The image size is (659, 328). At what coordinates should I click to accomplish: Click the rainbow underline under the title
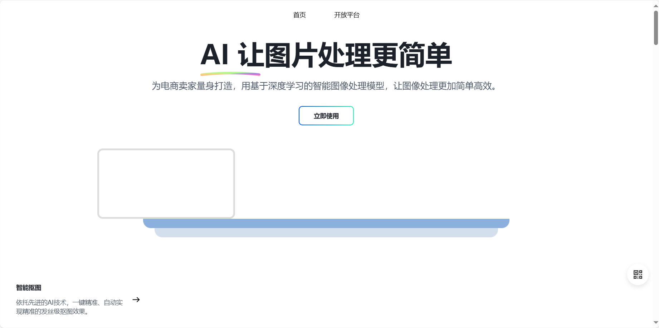230,74
